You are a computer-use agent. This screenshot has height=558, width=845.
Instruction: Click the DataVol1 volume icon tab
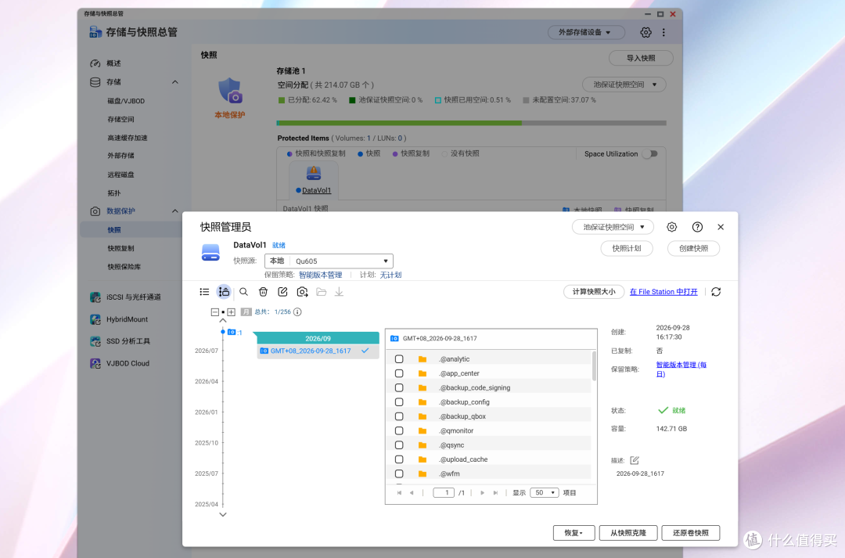point(314,181)
